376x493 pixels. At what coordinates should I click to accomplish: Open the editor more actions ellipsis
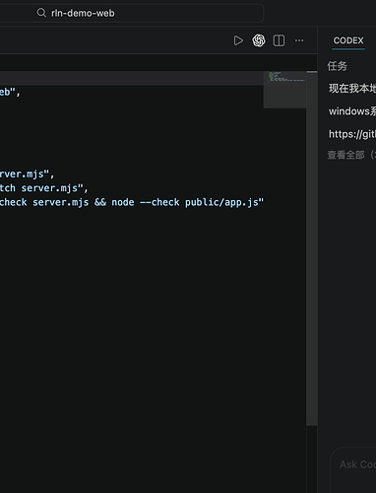(299, 40)
